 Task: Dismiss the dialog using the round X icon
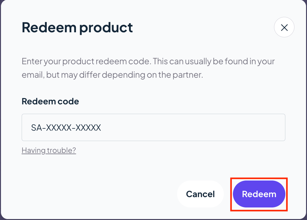284,27
